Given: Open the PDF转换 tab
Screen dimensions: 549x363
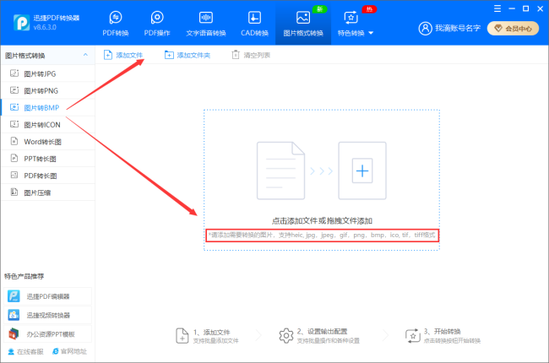Looking at the screenshot, I should (x=116, y=23).
